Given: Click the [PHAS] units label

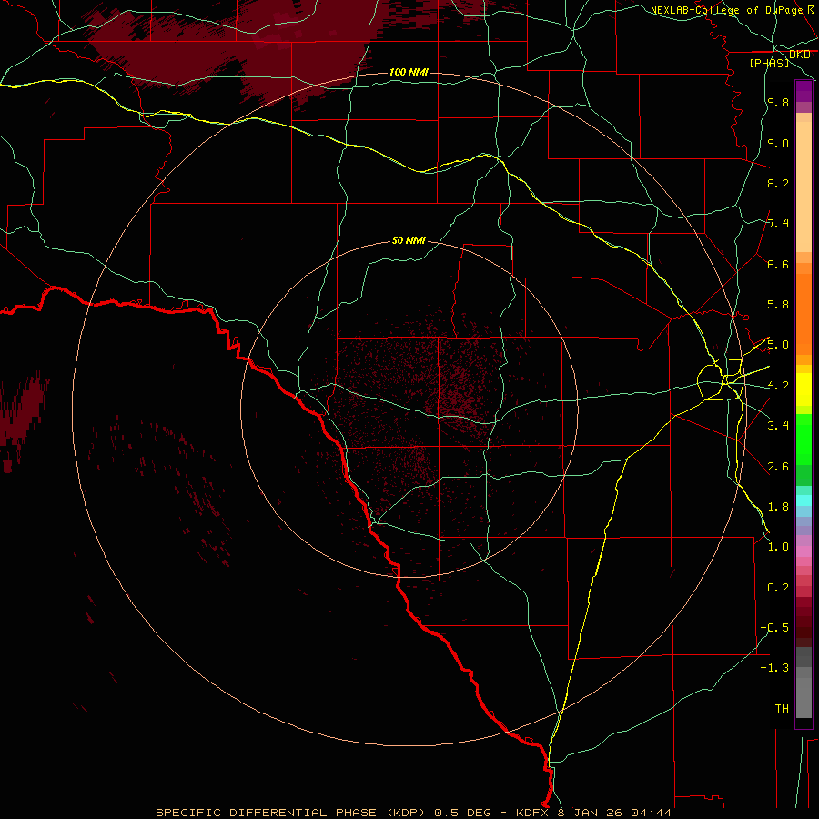Looking at the screenshot, I should (769, 64).
